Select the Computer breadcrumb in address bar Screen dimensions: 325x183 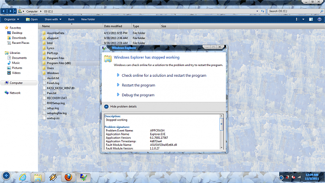point(32,11)
